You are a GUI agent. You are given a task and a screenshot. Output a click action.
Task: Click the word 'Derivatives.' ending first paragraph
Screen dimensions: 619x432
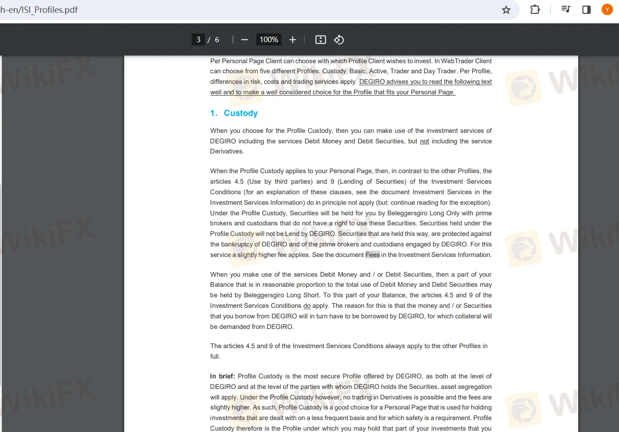coord(227,151)
